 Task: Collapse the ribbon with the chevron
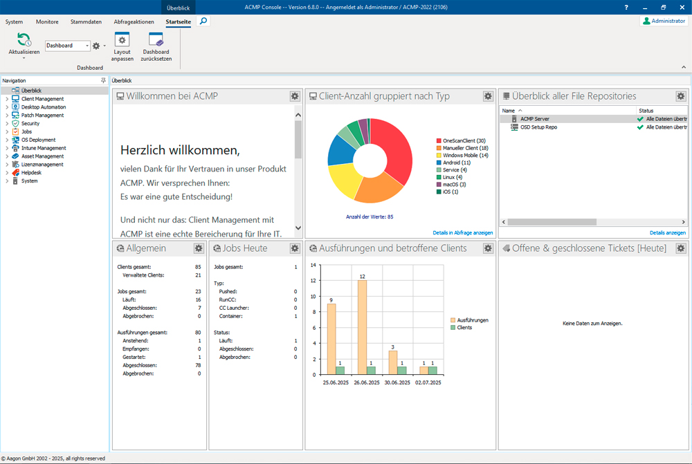[x=684, y=67]
